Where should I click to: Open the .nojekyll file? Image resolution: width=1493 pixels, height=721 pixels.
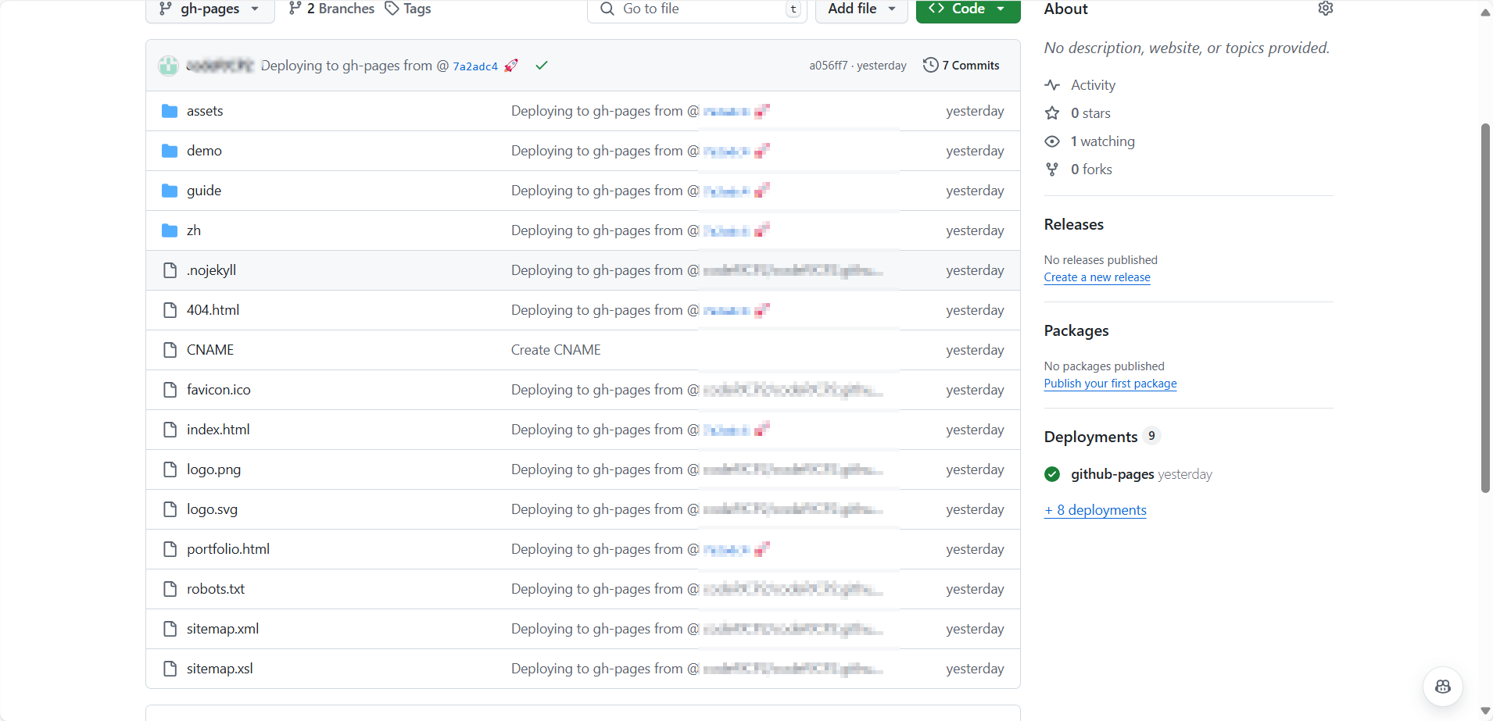tap(211, 270)
